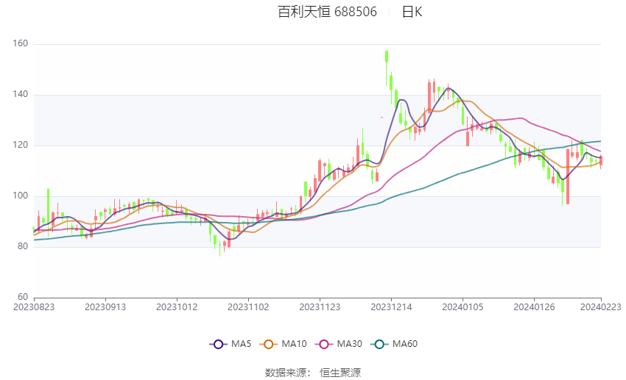The height and width of the screenshot is (380, 626).
Task: Click the data source text 数据来源
Action: [x=286, y=373]
